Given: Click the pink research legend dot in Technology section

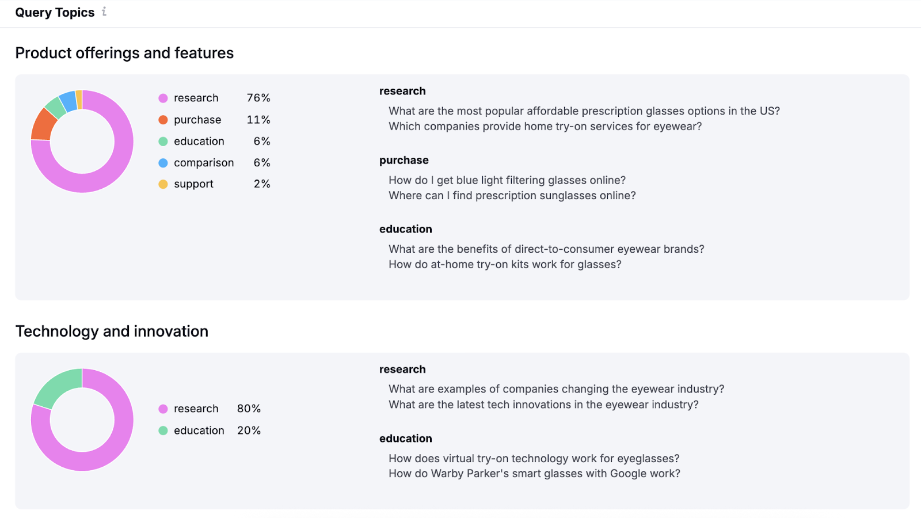Looking at the screenshot, I should pyautogui.click(x=163, y=409).
